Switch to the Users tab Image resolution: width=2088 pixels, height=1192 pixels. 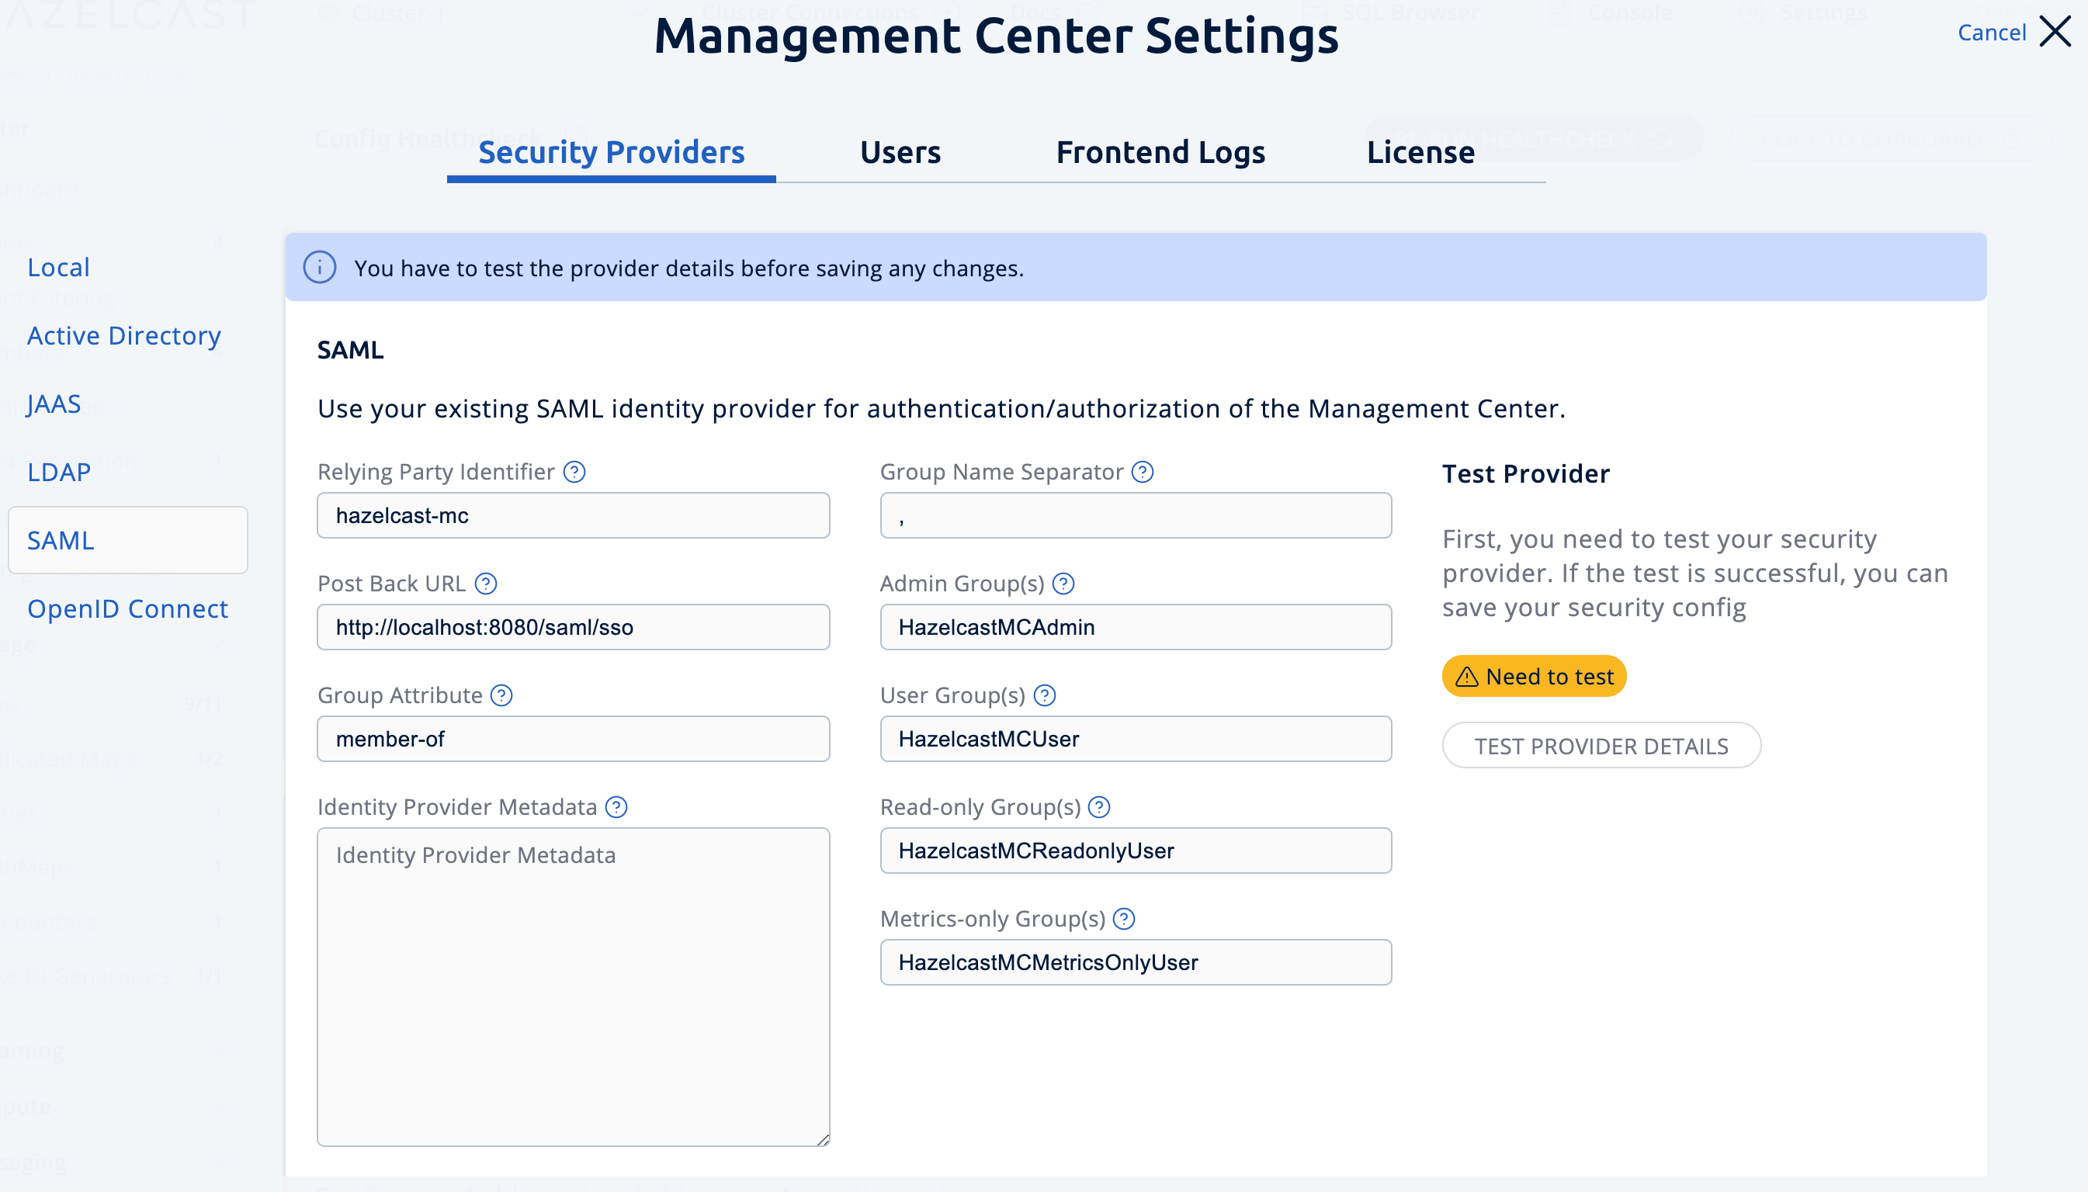899,151
